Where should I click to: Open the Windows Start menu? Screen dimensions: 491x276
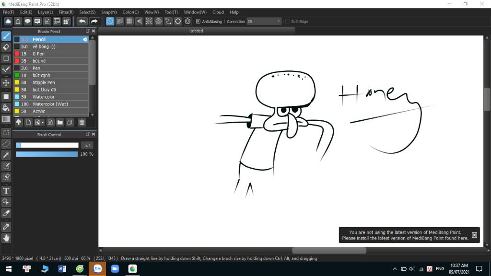coord(9,269)
